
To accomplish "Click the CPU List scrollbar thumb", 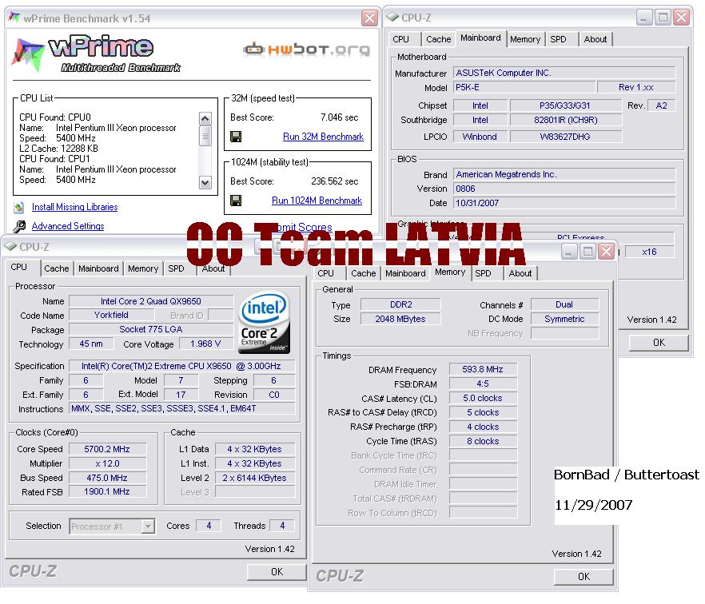I will (x=205, y=136).
